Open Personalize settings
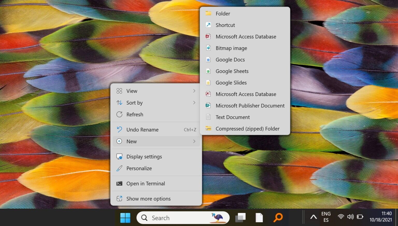Viewport: 398px width, 226px height. click(x=139, y=168)
